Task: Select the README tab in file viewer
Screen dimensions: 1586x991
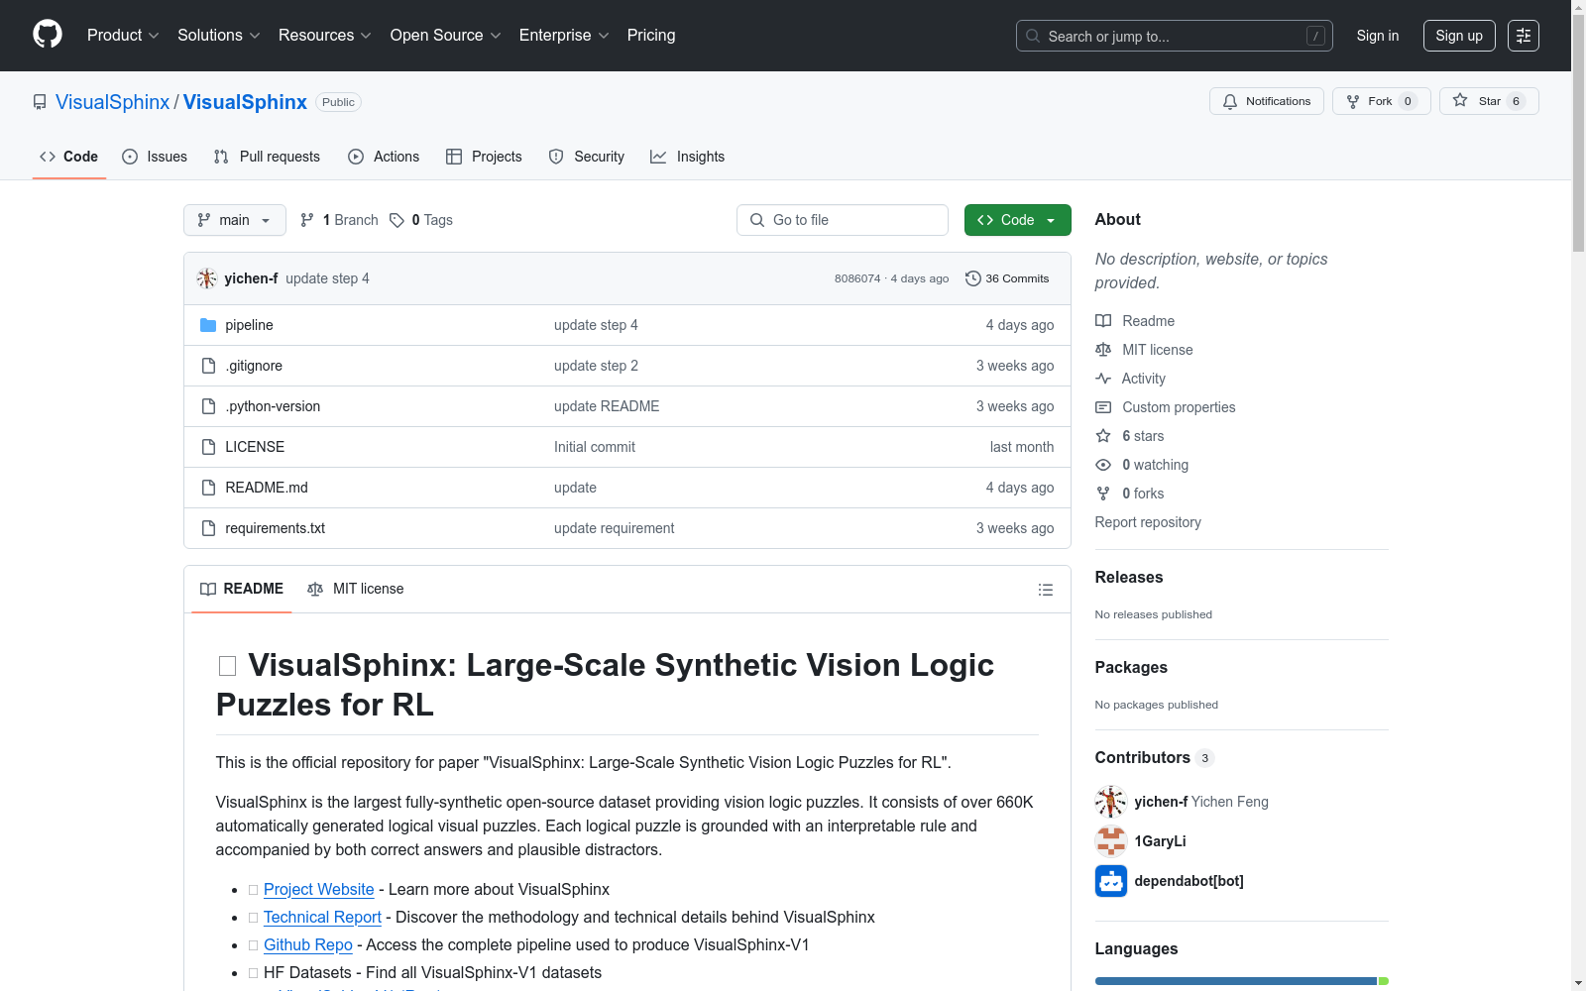Action: pos(242,589)
